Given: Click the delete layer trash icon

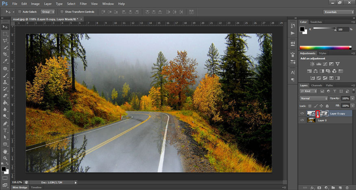Looking at the screenshot, I should point(347,188).
